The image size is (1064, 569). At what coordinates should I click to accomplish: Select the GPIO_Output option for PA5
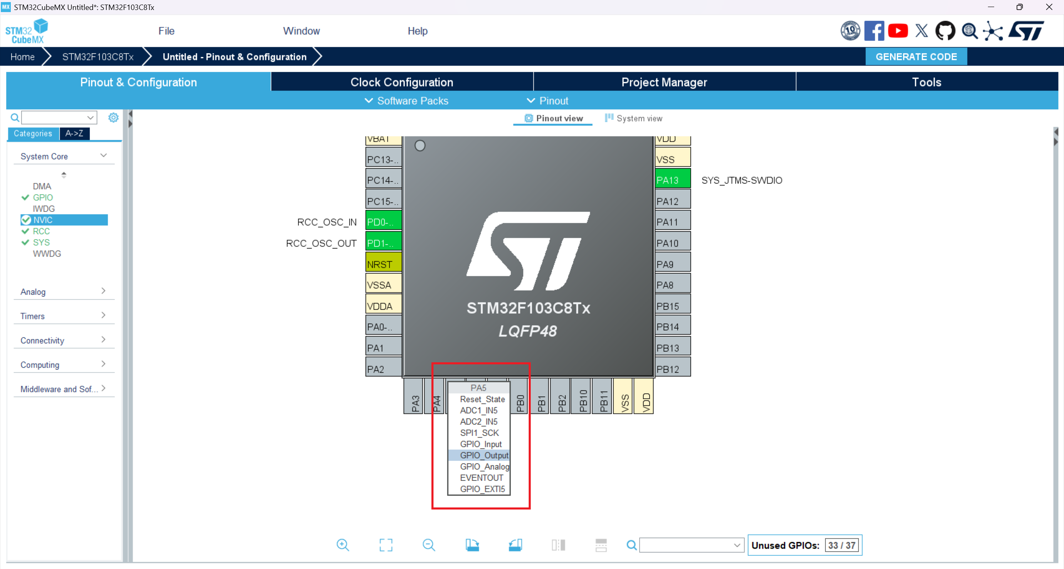pos(484,455)
